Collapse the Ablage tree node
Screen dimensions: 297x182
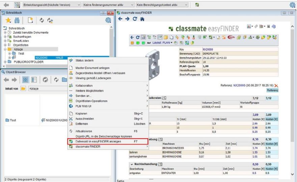5,49
